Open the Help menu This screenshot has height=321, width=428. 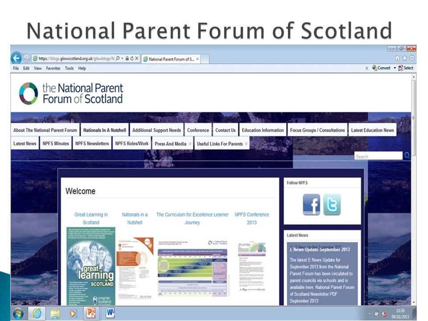[82, 68]
